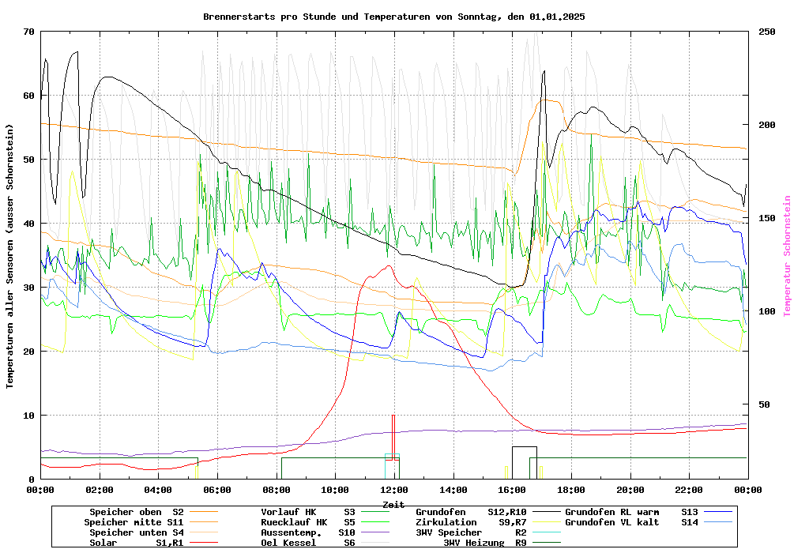Select the Speicher mitte S11 legend label
The height and width of the screenshot is (553, 809).
(x=134, y=522)
